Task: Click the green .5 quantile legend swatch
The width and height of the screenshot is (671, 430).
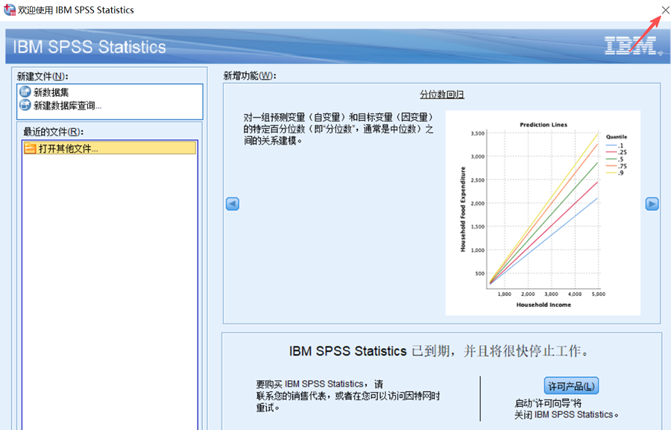Action: pos(611,159)
